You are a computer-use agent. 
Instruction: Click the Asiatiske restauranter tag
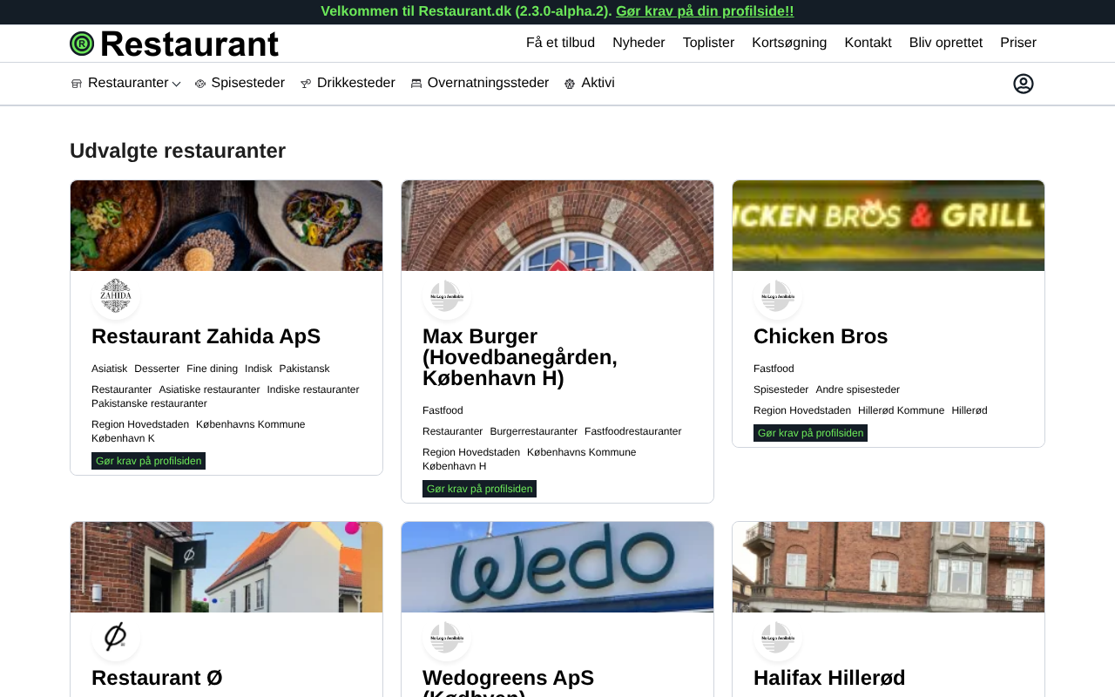click(x=209, y=389)
